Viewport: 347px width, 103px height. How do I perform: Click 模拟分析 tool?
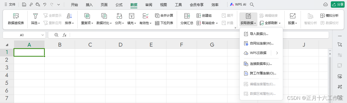pos(330,15)
